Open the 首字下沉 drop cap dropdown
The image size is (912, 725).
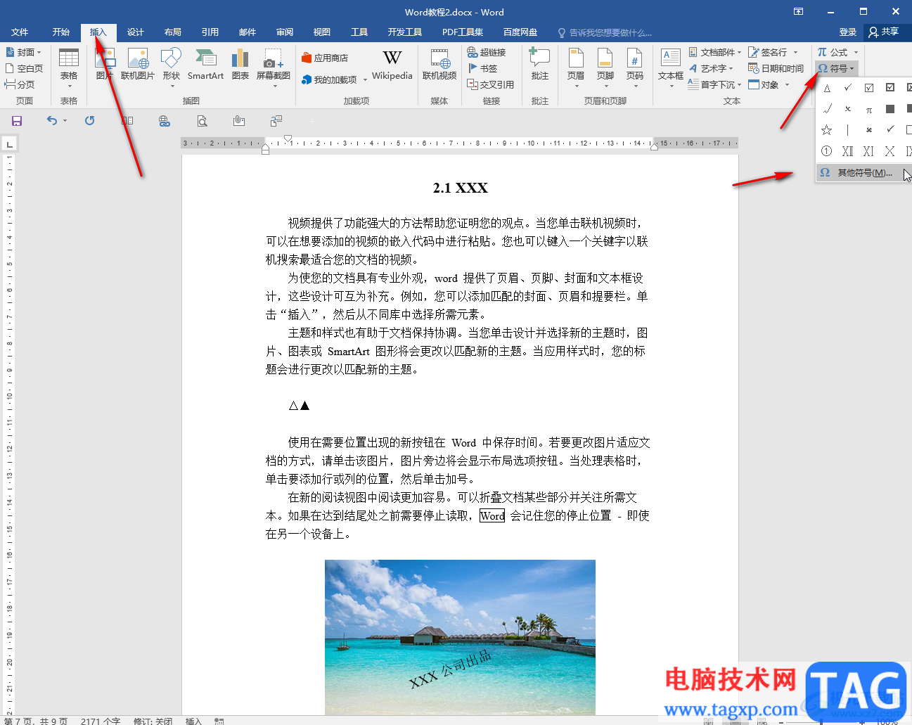coord(714,84)
